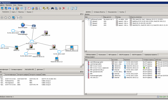Close the topology panel with its X
The height and width of the screenshot is (100, 168).
point(83,14)
